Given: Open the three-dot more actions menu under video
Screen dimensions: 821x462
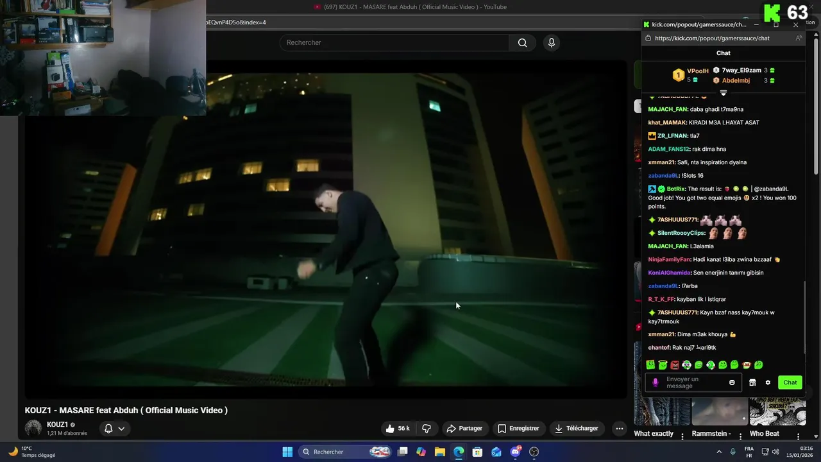Looking at the screenshot, I should [619, 428].
